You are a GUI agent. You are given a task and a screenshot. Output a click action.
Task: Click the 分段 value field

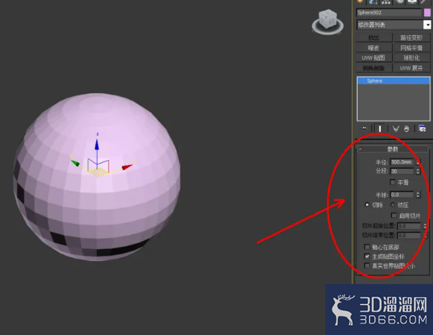click(402, 171)
